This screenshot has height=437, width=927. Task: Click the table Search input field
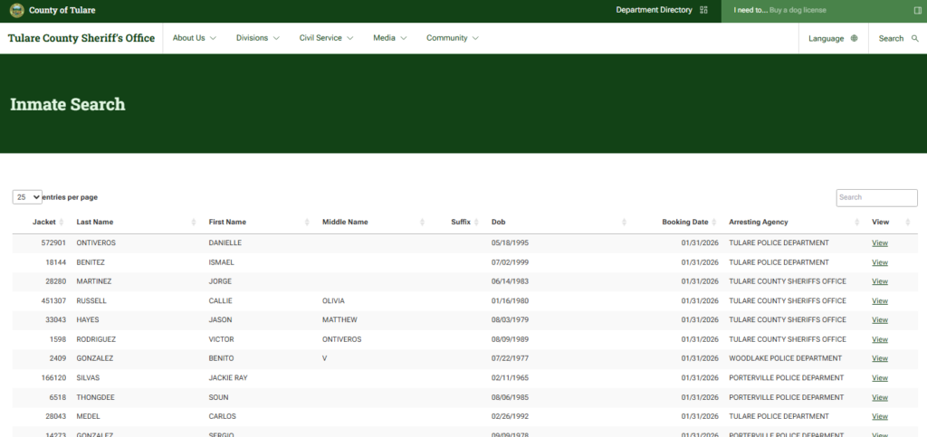click(875, 197)
